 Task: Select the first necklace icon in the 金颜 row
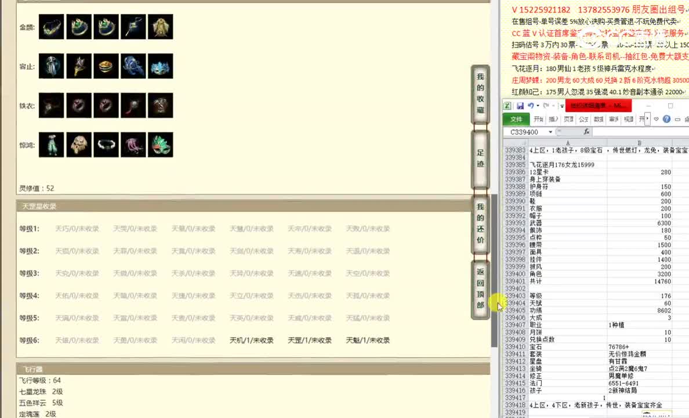(51, 26)
